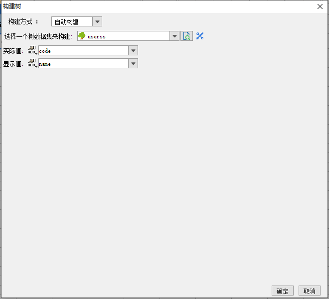Change the 显示值 ABC type icon

tap(32, 63)
